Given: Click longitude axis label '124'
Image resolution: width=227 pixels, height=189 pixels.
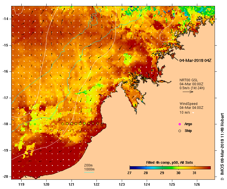Looking at the screenshot, I should pos(147,184).
